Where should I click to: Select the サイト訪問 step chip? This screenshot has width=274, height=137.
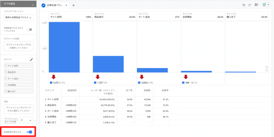[19, 66]
